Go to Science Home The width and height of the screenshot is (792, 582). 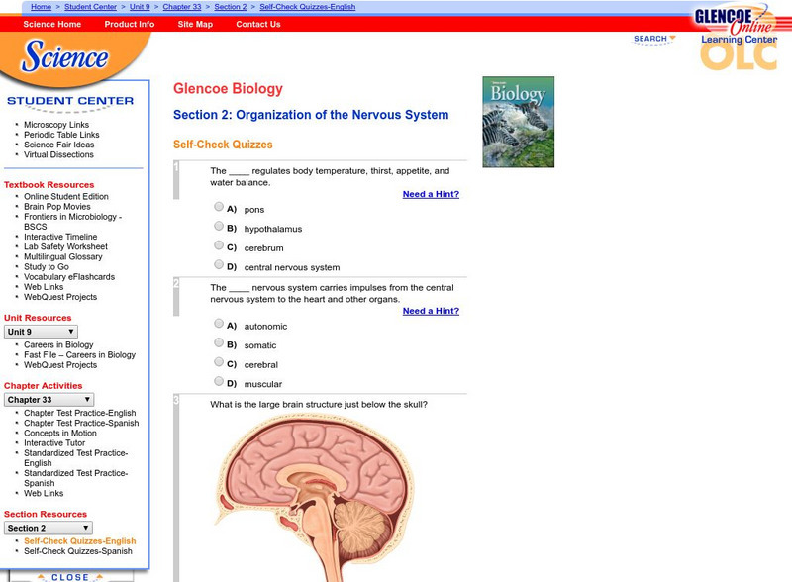pyautogui.click(x=52, y=24)
